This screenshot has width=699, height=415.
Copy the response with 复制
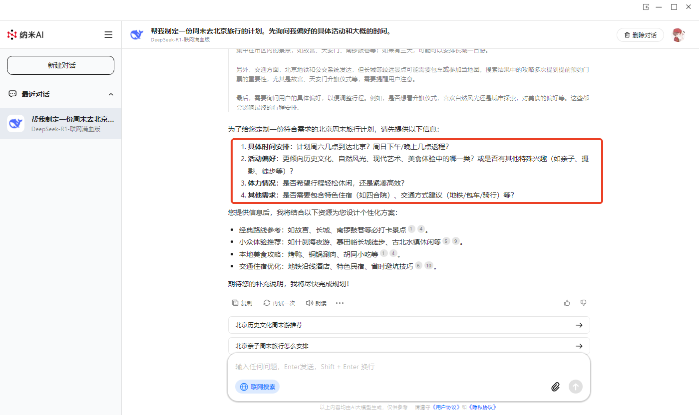[243, 303]
